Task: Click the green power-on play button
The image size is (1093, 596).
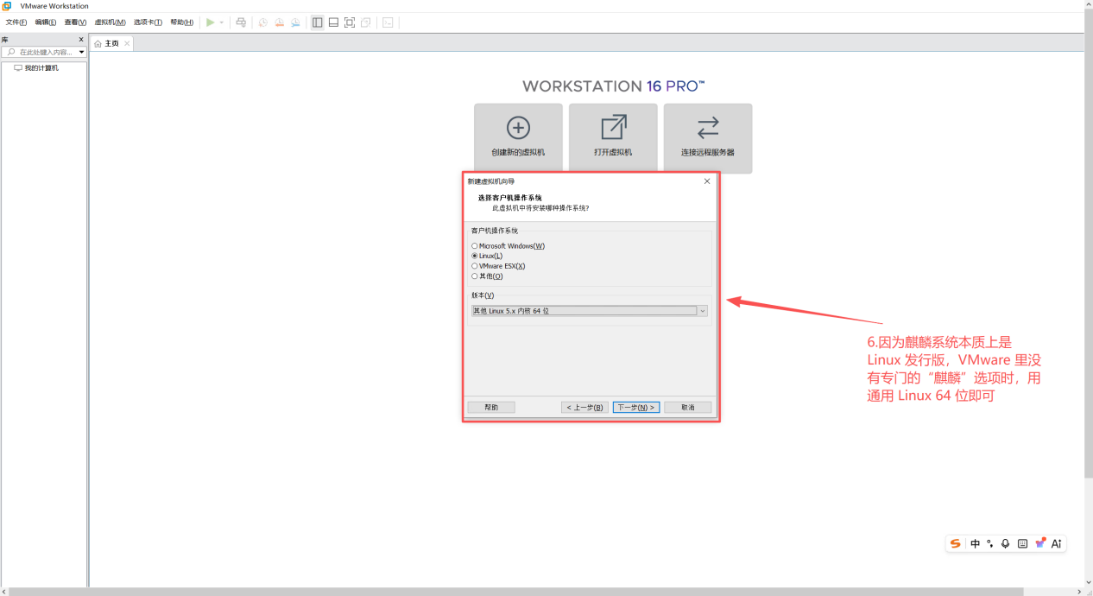Action: point(210,22)
